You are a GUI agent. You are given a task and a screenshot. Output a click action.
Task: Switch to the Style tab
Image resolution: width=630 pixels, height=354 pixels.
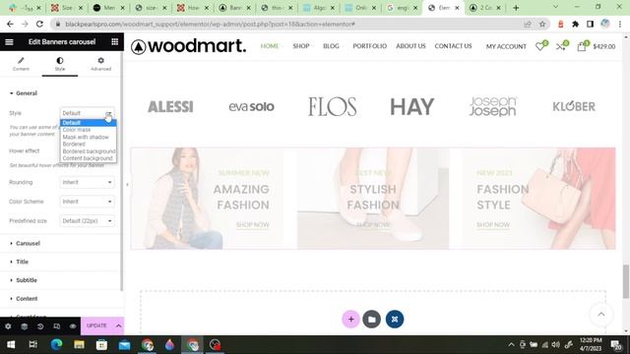pos(60,64)
